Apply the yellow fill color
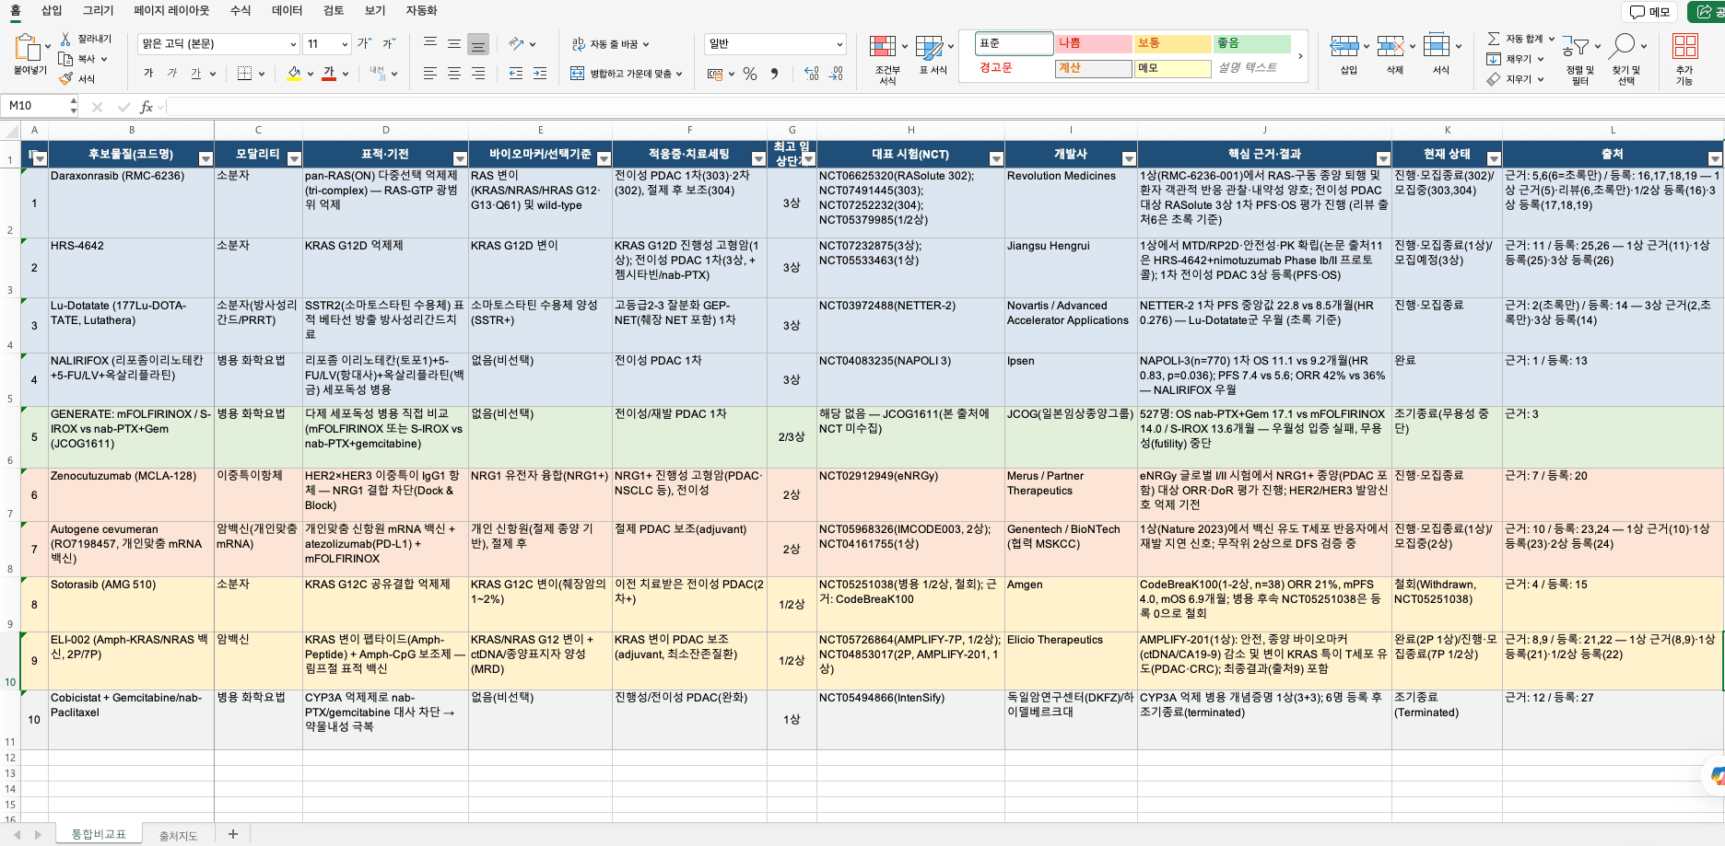The height and width of the screenshot is (846, 1725). (294, 74)
